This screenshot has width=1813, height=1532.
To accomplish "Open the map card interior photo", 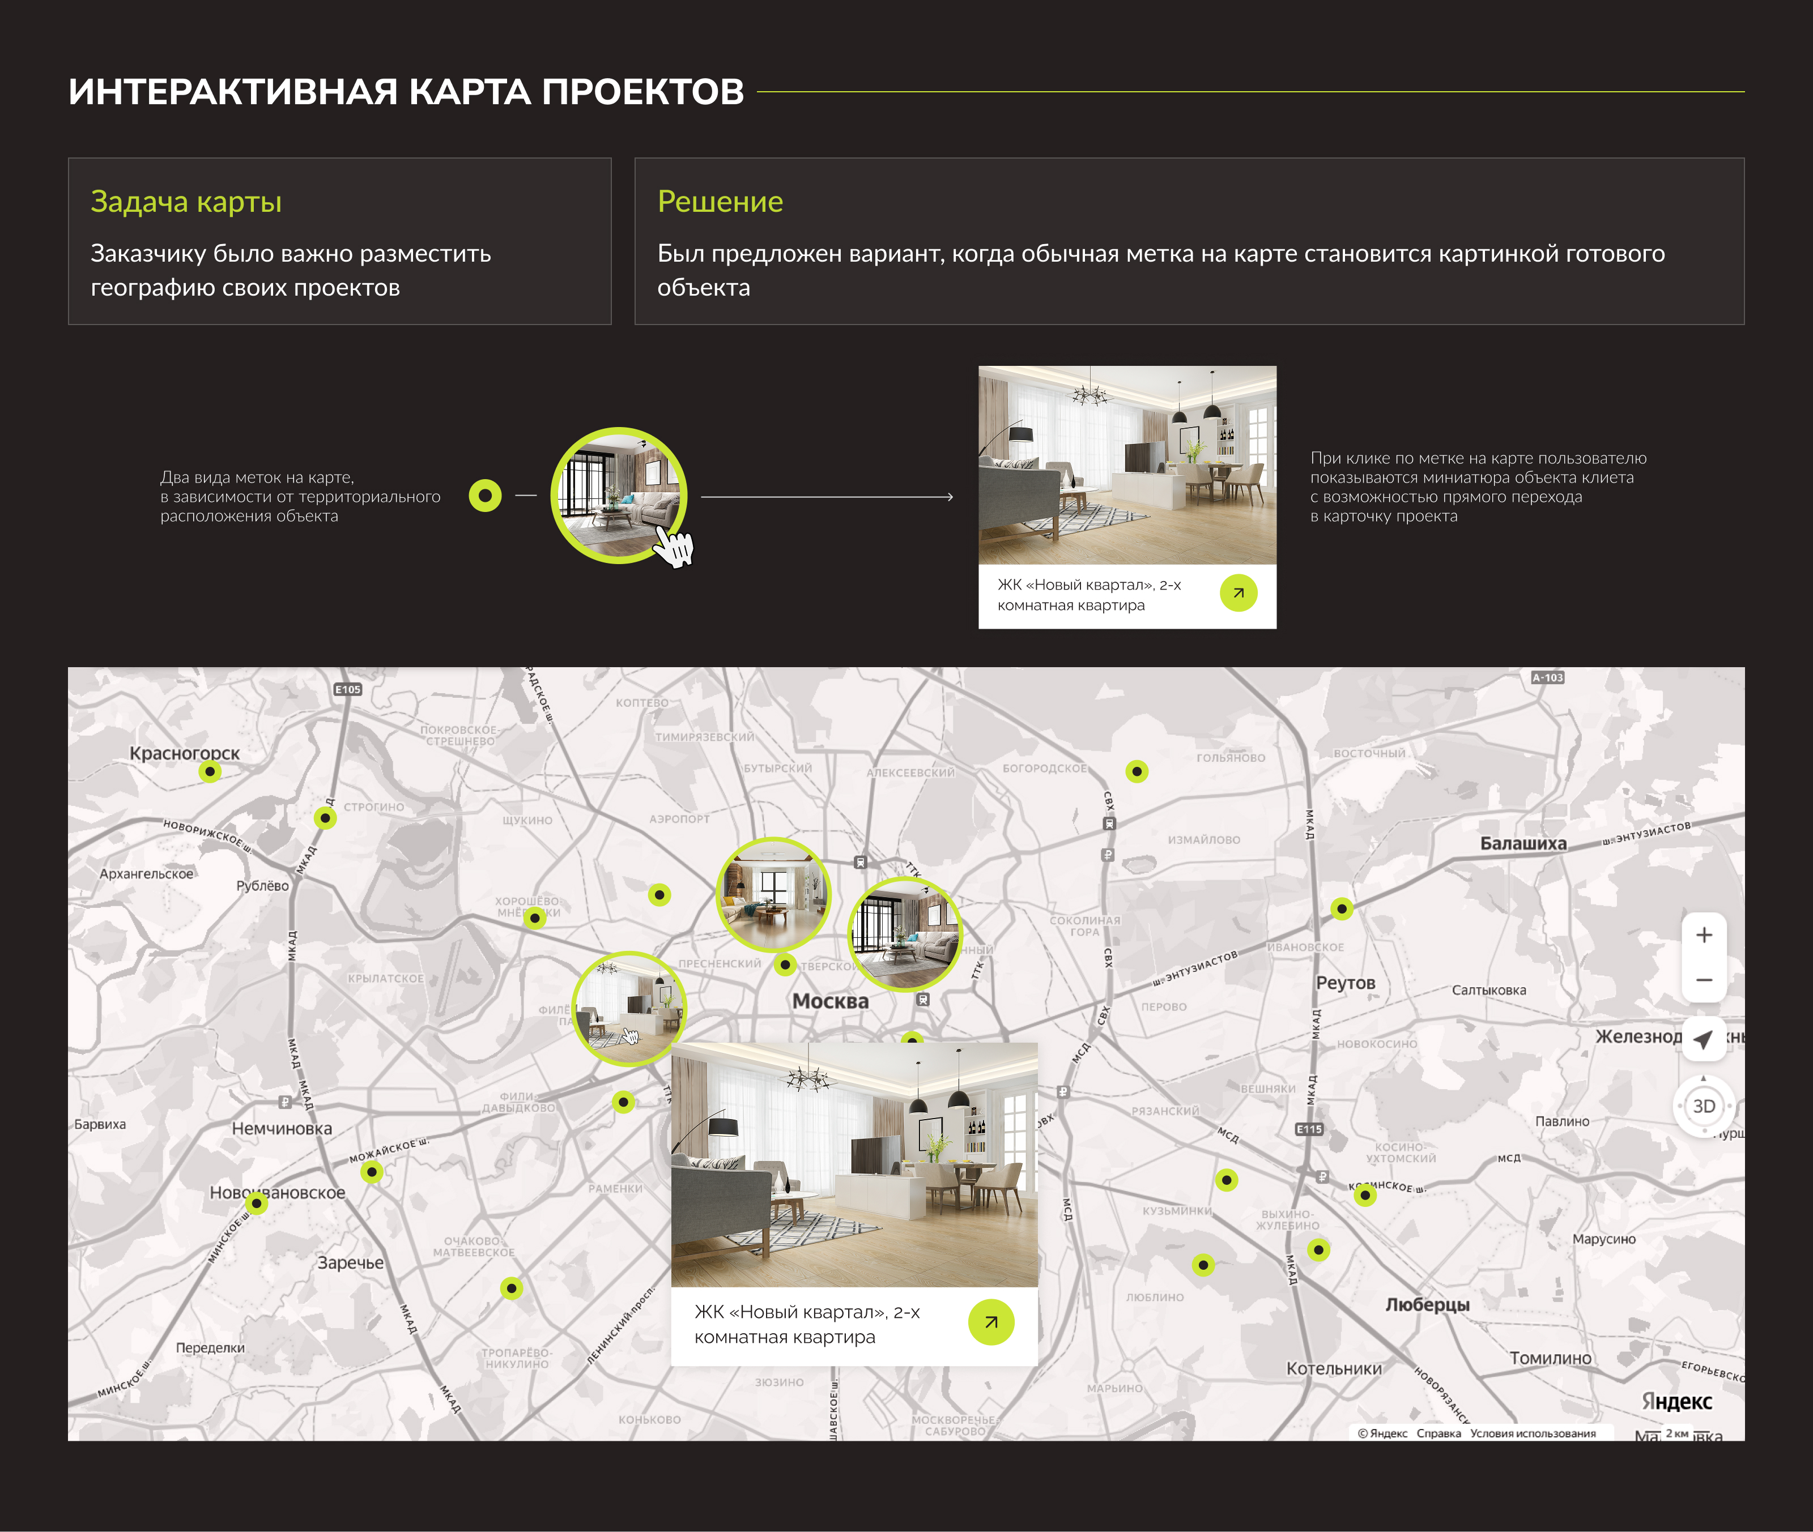I will click(x=854, y=1164).
